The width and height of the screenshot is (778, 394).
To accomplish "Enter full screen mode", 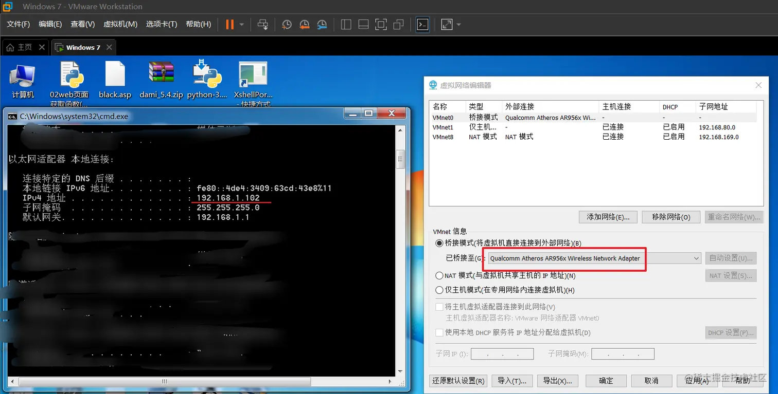I will [381, 24].
